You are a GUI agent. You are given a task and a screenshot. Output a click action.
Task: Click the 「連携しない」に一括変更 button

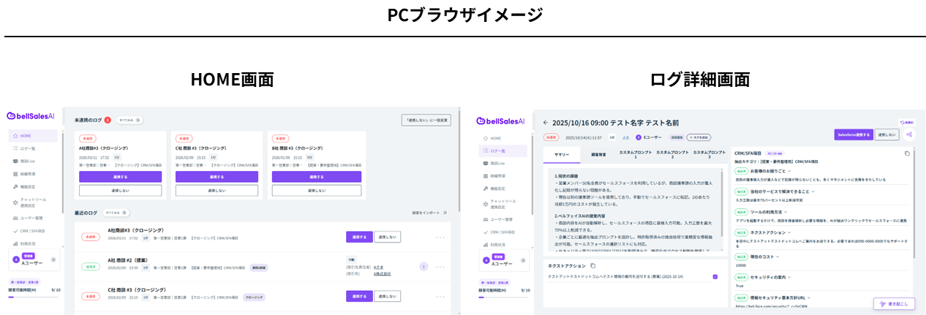(426, 120)
